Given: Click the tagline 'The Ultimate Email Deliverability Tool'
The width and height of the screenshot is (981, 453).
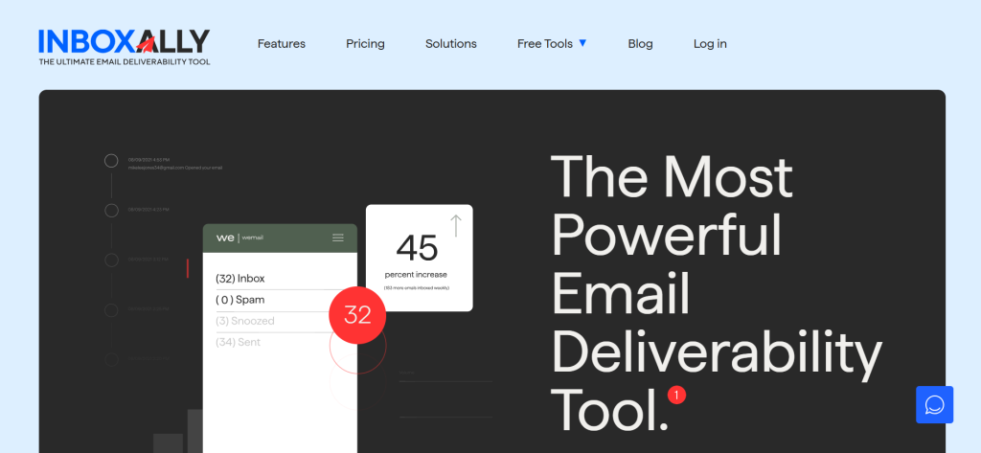Looking at the screenshot, I should pyautogui.click(x=125, y=61).
